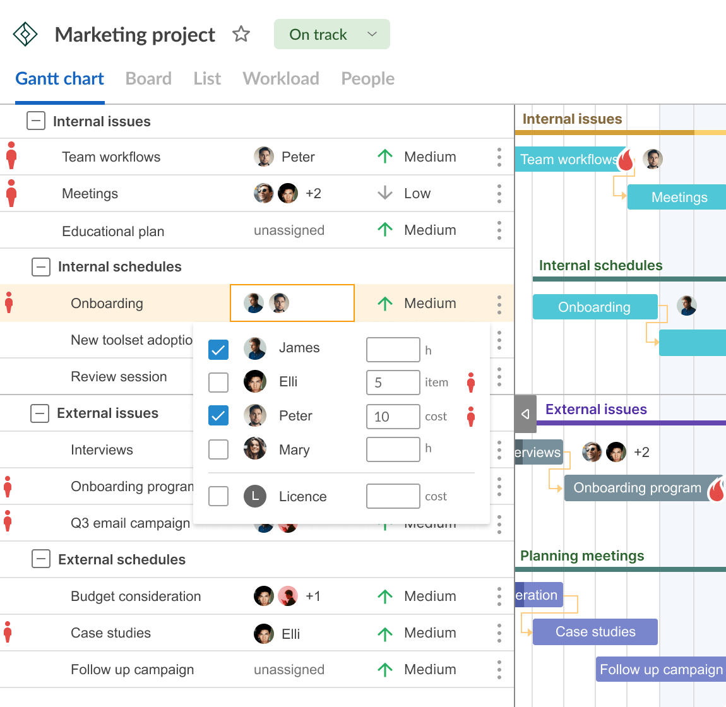Open the three-dot menu for Meetings row
The width and height of the screenshot is (726, 707).
[499, 193]
